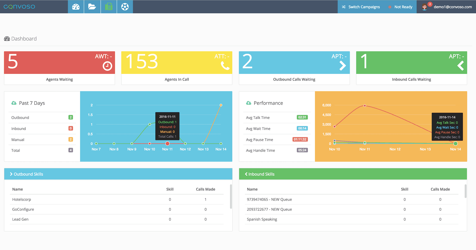
Task: Select the green phone dialer icon
Action: pos(109,7)
